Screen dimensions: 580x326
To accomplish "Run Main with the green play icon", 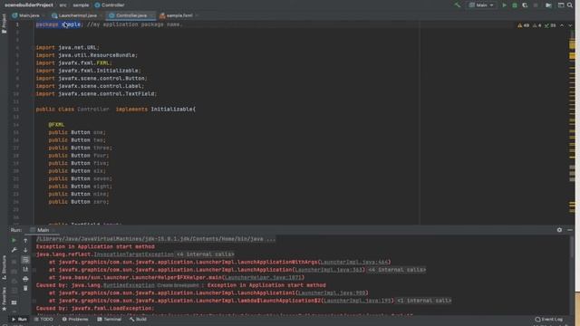I will 504,5.
